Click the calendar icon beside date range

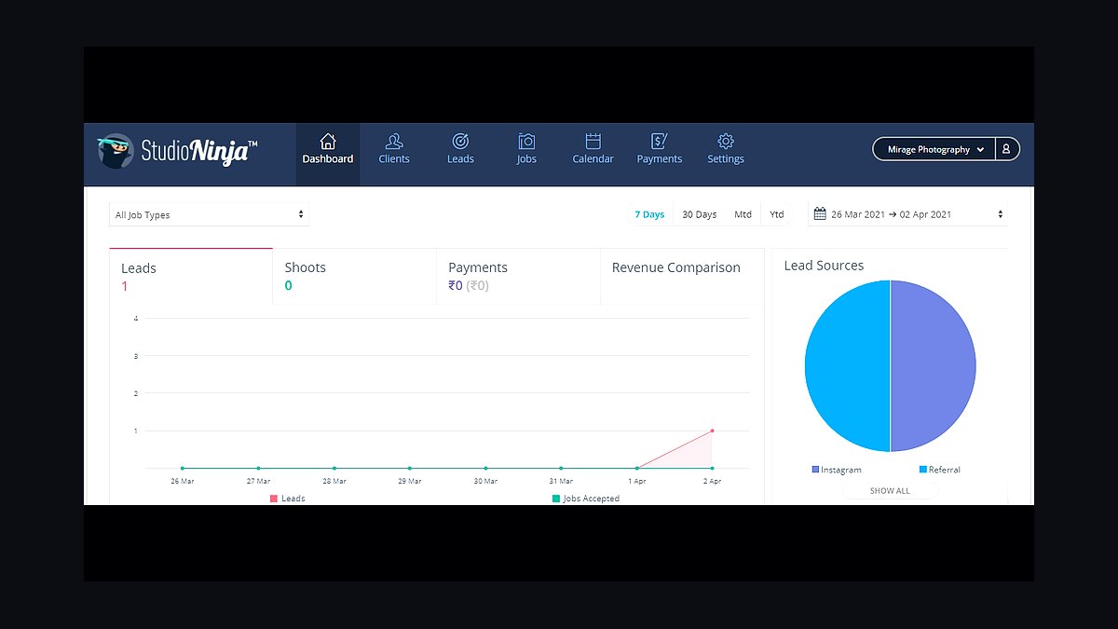(x=820, y=214)
